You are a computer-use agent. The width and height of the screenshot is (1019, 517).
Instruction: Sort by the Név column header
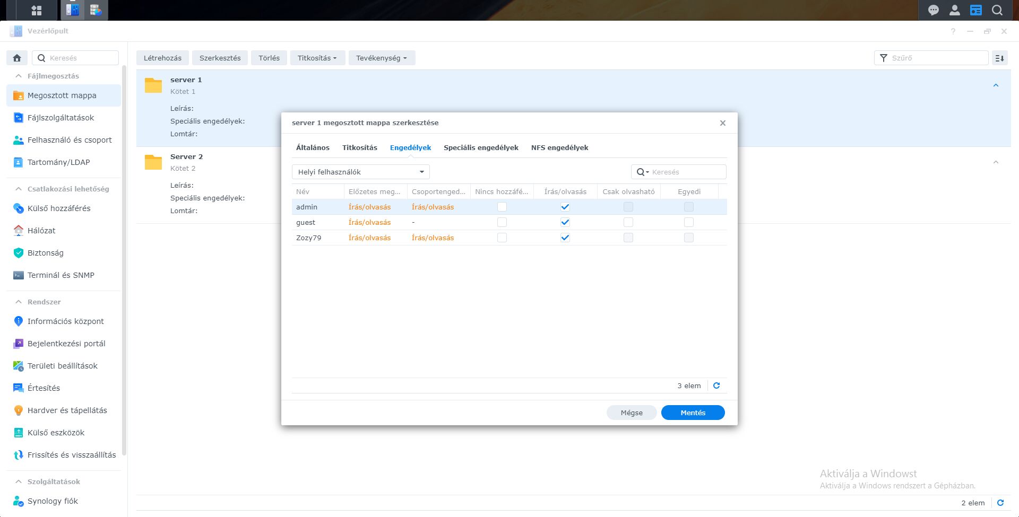click(317, 191)
